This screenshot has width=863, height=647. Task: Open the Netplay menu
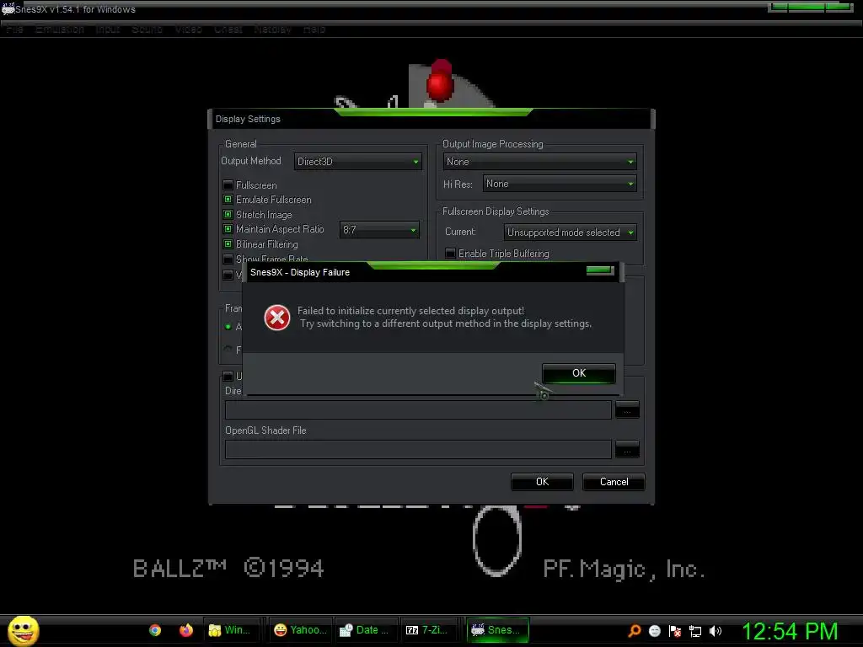click(x=272, y=29)
